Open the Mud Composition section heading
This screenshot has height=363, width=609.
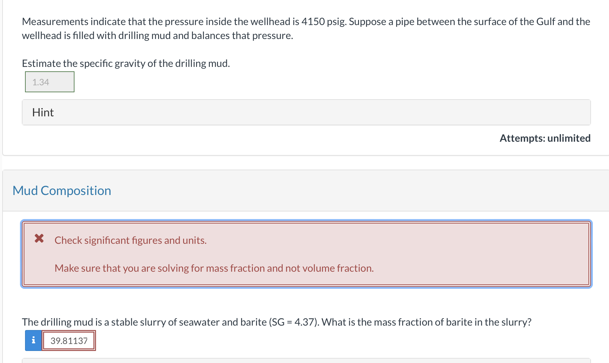pyautogui.click(x=62, y=191)
